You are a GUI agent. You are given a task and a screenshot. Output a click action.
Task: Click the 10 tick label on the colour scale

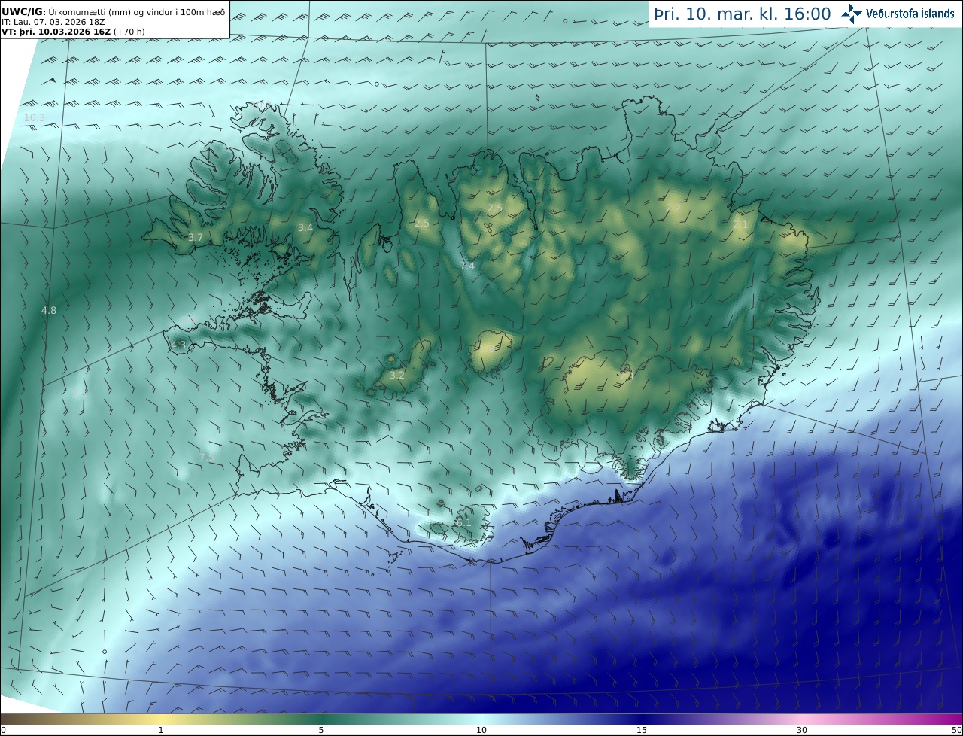tap(481, 730)
